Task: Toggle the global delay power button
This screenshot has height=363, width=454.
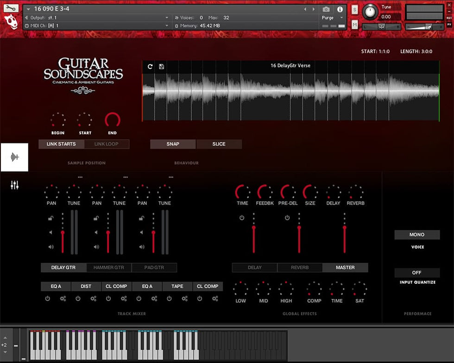Action: click(242, 218)
